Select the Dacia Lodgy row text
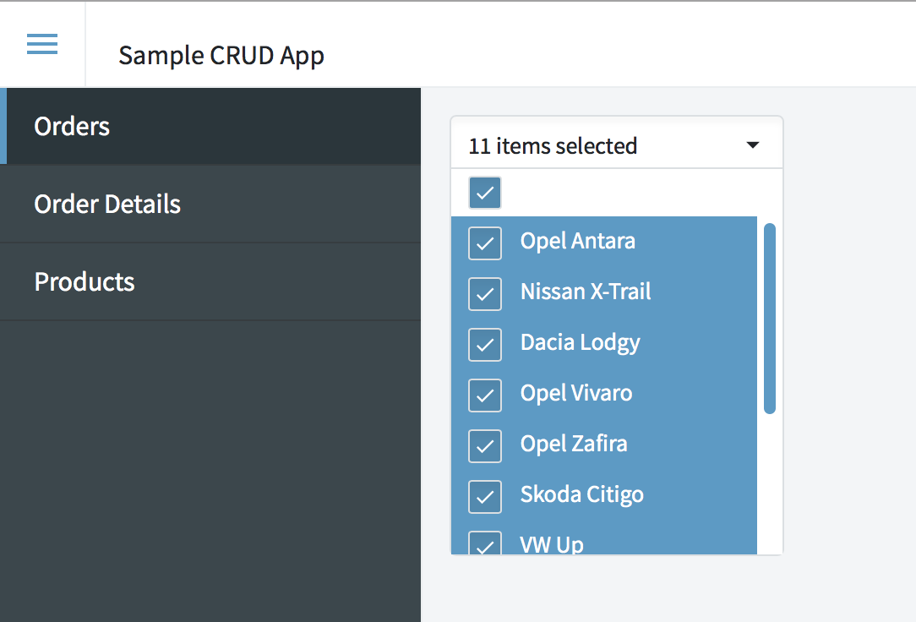Viewport: 916px width, 622px height. (581, 342)
